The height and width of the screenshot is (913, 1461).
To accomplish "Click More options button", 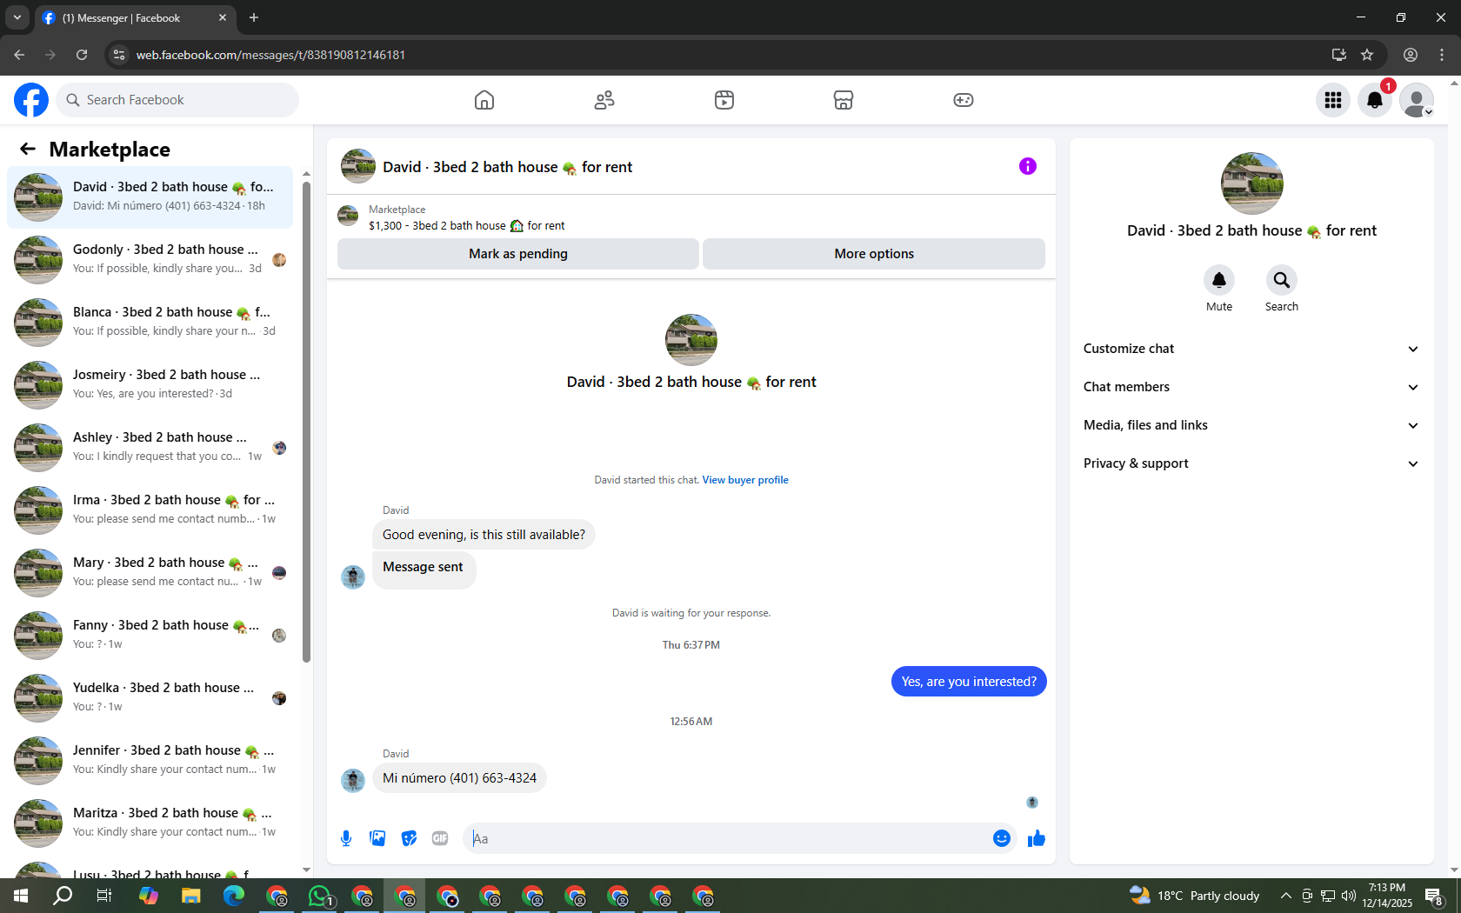I will coord(874,254).
